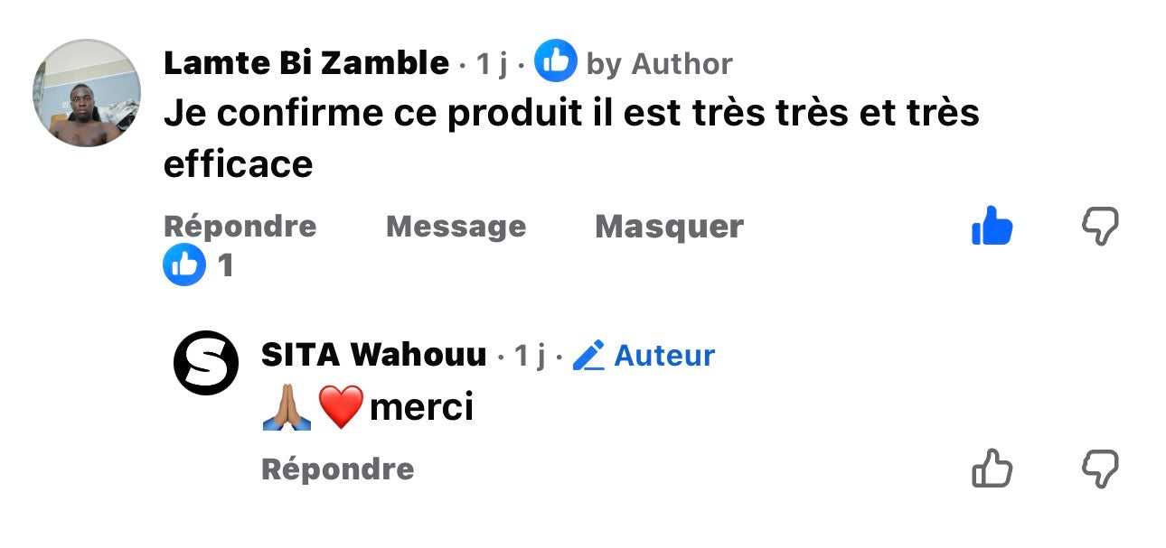Screen dimensions: 1166x548
Task: Click the red heart emoji in reply
Action: point(341,407)
